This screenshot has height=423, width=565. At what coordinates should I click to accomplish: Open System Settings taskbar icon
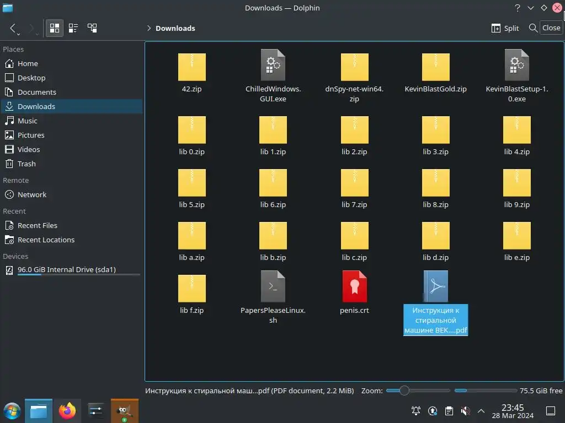click(95, 411)
